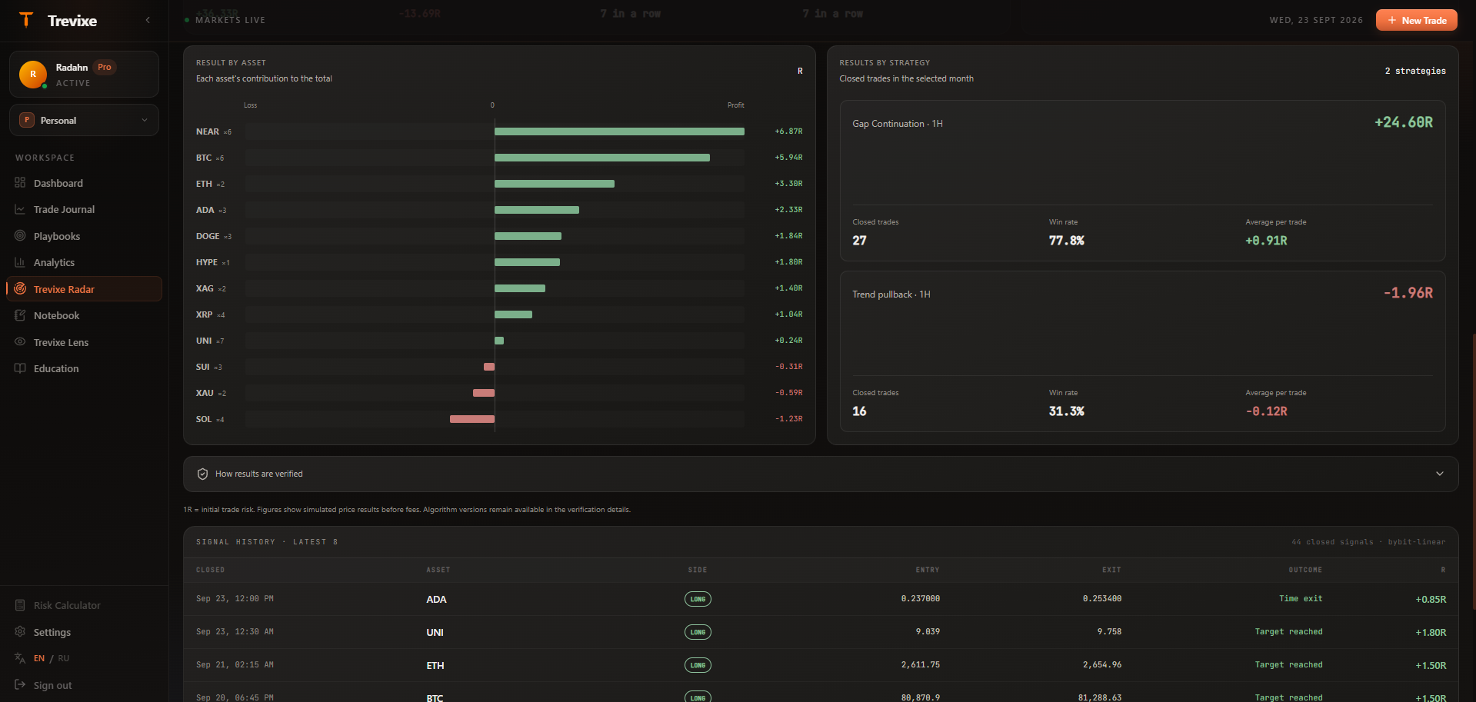The image size is (1476, 702).
Task: Click the 77.8% win rate value
Action: point(1067,241)
